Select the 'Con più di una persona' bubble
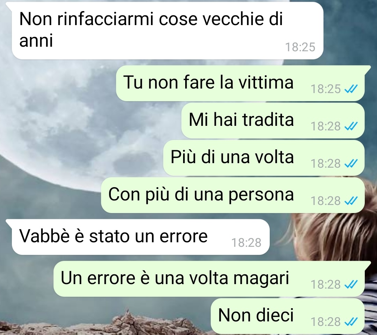 click(233, 195)
